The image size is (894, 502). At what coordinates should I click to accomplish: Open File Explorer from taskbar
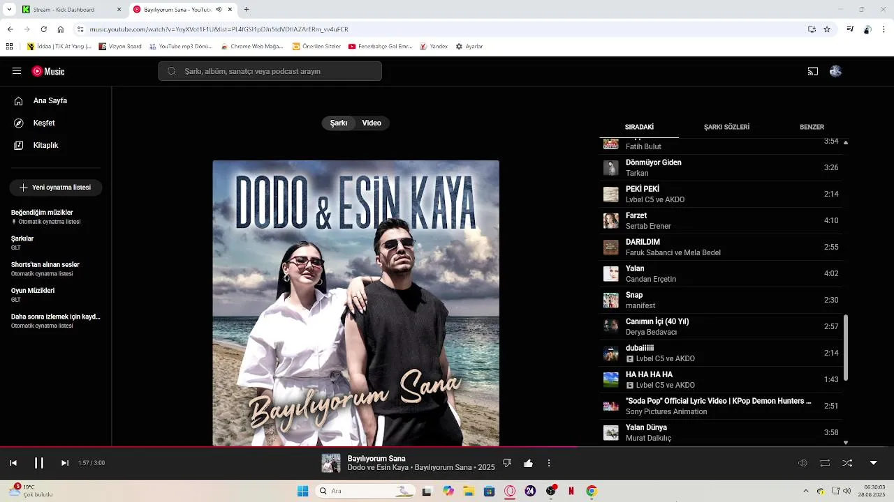pyautogui.click(x=469, y=491)
